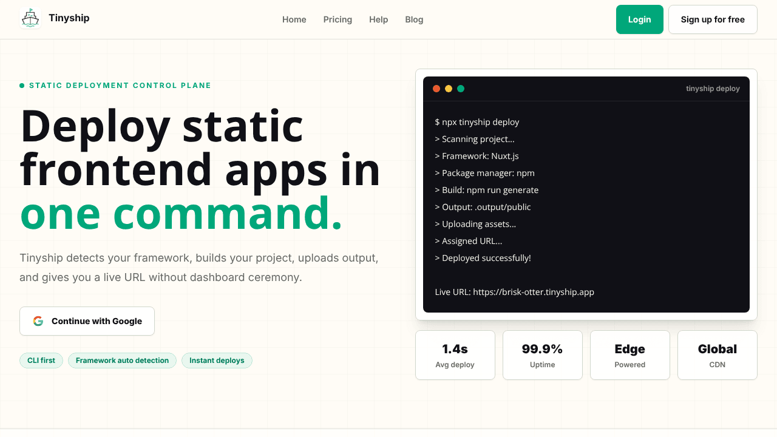Click the 'Tinyship detects your framework' description paragraph
The image size is (777, 437).
(199, 268)
